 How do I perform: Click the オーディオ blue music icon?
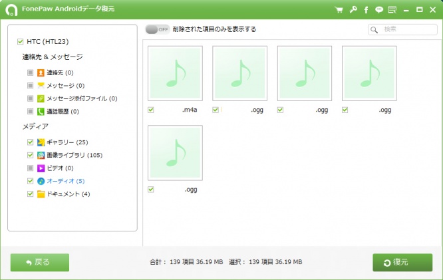click(x=41, y=181)
